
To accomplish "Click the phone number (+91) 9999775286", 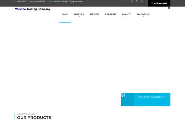I will tap(25, 2).
